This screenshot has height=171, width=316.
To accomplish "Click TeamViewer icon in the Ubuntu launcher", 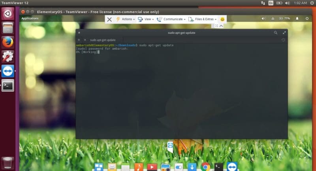I will pos(8,71).
